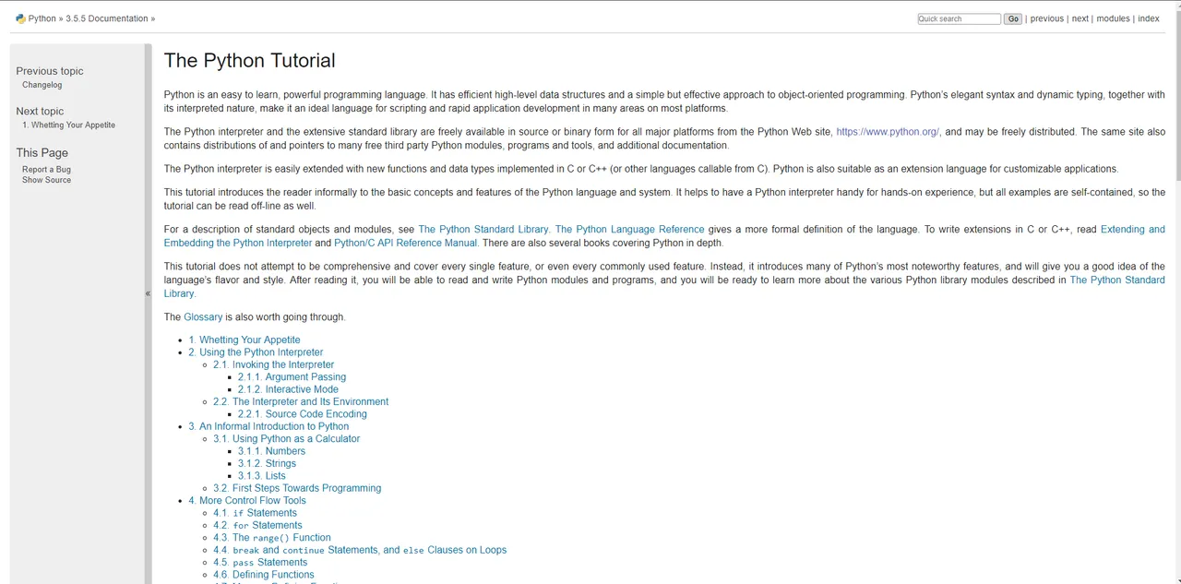Open 3.2. First Steps Towards Programming
1181x584 pixels.
coord(297,488)
